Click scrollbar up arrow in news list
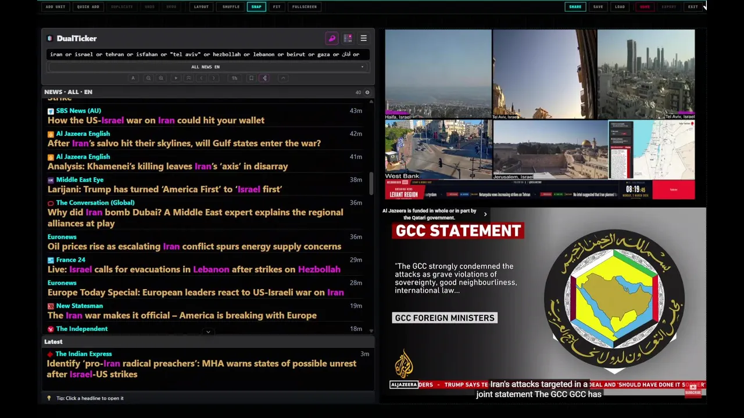Viewport: 744px width, 418px height. tap(371, 101)
